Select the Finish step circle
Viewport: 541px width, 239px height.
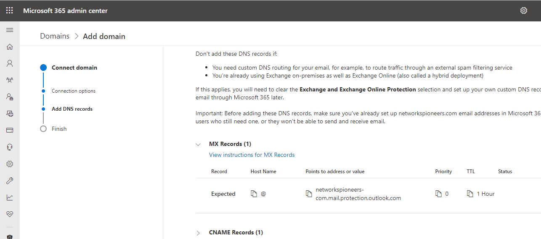(x=43, y=129)
